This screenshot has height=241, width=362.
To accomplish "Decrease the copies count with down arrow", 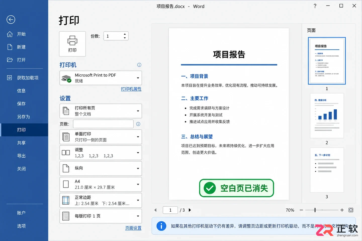I will click(125, 38).
